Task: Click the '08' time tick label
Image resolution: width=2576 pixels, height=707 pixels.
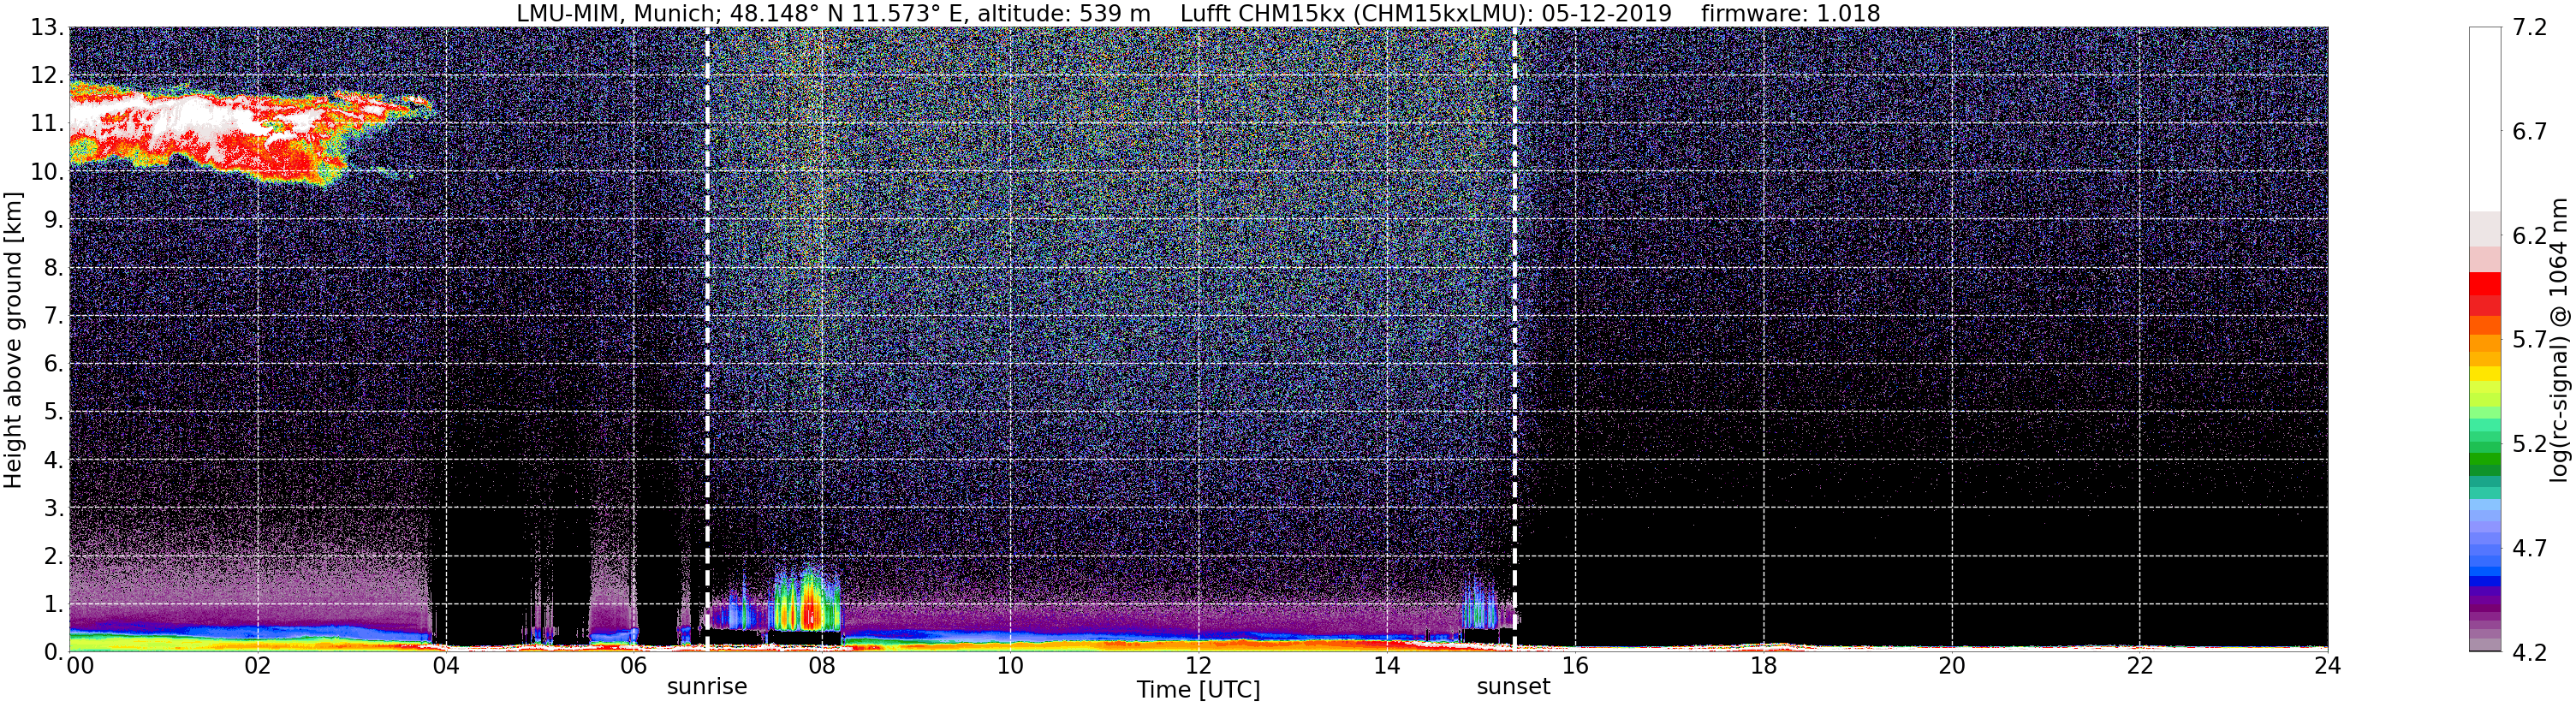Action: (822, 666)
